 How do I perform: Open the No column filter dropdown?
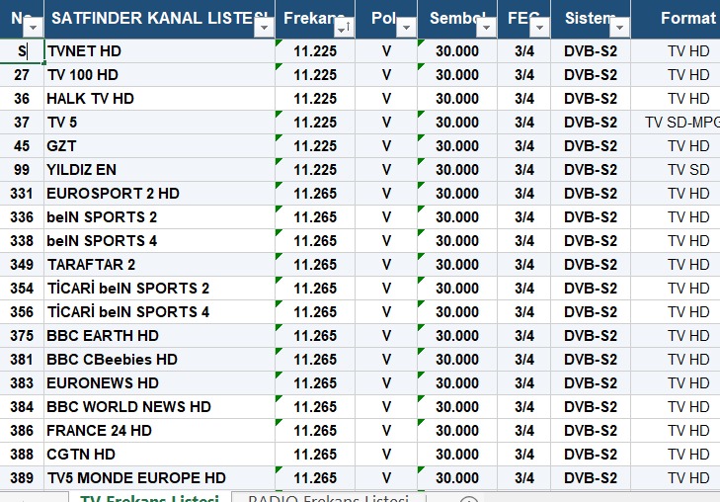(33, 28)
